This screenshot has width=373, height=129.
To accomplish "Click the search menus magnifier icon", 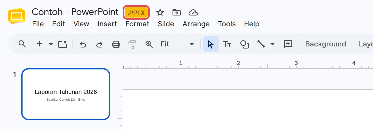I will 23,44.
